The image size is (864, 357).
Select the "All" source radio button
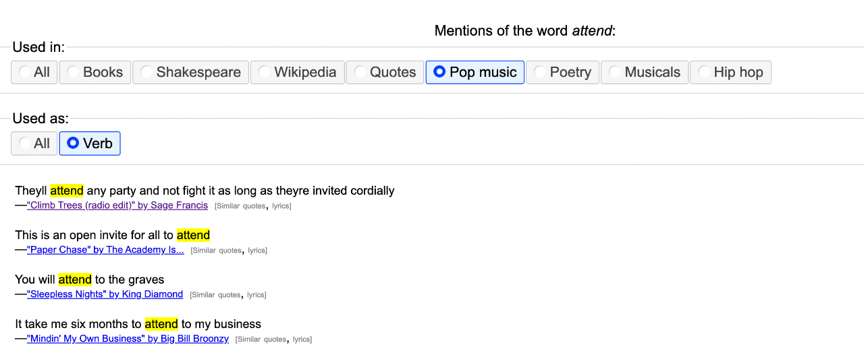pyautogui.click(x=34, y=73)
